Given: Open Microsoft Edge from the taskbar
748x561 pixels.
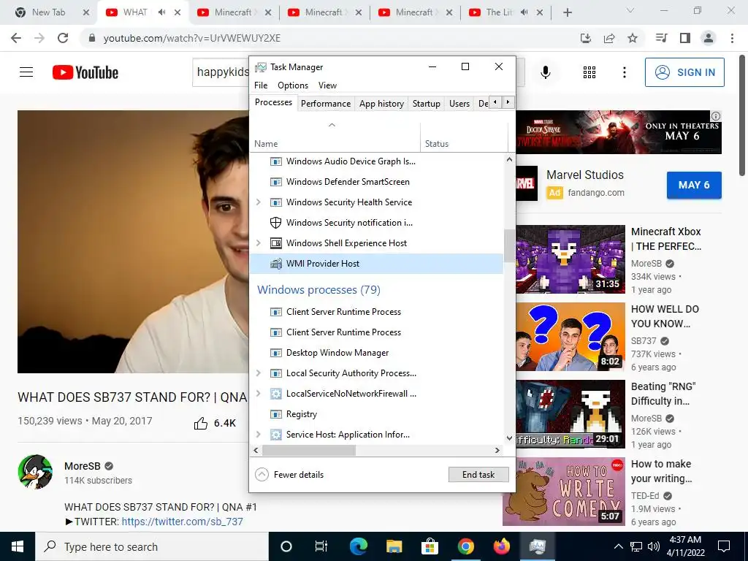Looking at the screenshot, I should (358, 546).
